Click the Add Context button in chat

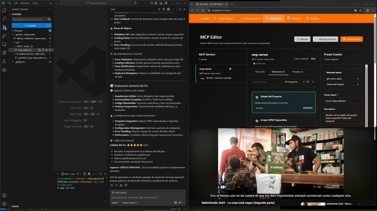119,192
